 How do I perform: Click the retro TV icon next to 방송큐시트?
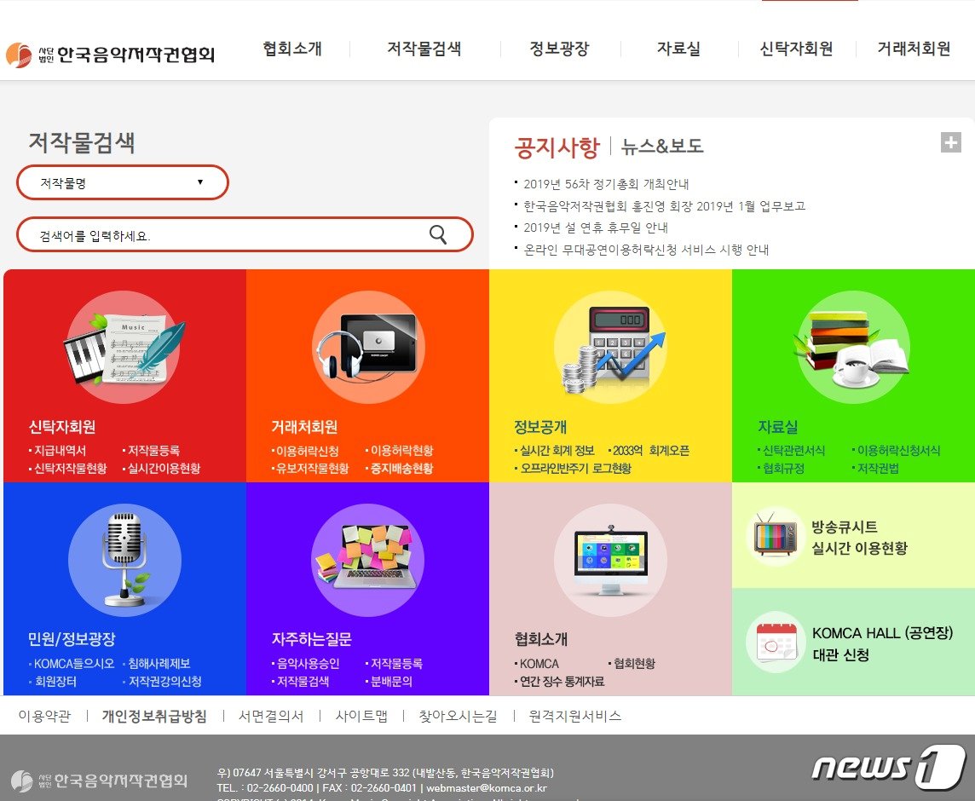click(x=774, y=539)
